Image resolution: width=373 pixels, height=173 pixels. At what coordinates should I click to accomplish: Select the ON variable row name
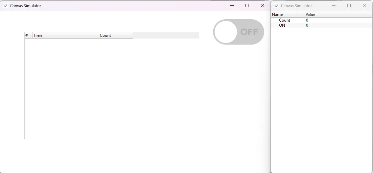[282, 25]
